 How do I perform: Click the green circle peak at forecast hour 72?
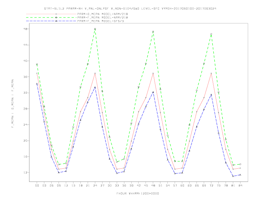[x=211, y=34]
